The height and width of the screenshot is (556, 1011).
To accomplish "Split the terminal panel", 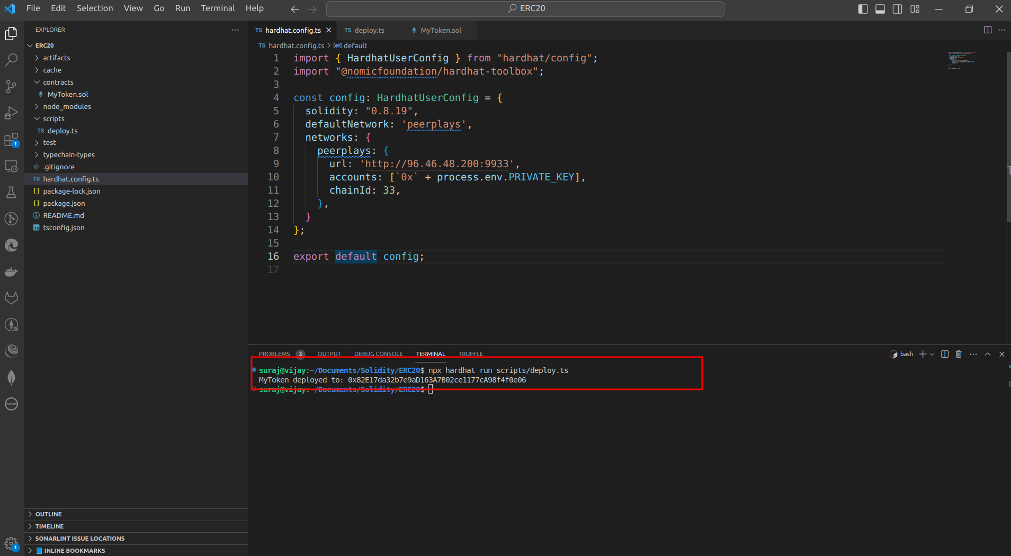I will (945, 354).
